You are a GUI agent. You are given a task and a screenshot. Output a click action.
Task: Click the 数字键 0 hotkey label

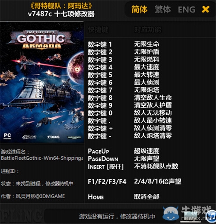point(100,113)
